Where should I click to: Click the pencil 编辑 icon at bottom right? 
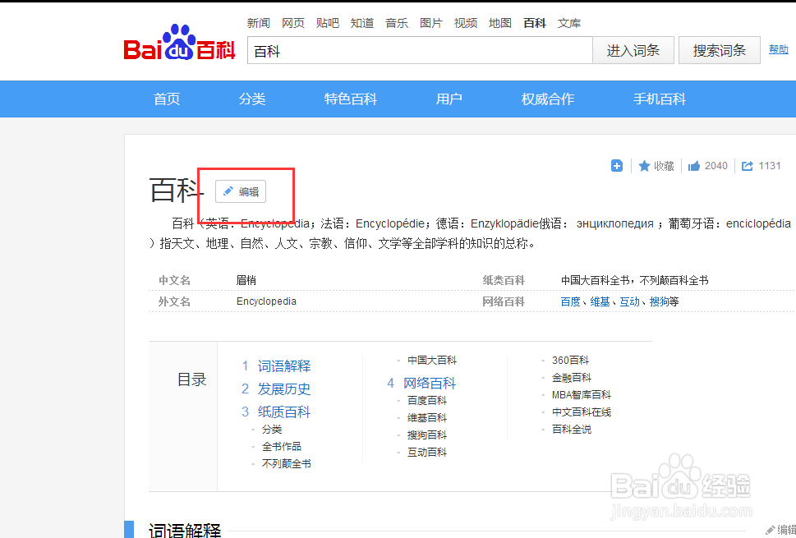click(x=771, y=529)
